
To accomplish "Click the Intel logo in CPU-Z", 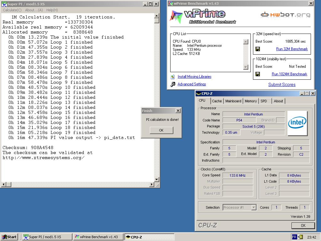I will 297,123.
